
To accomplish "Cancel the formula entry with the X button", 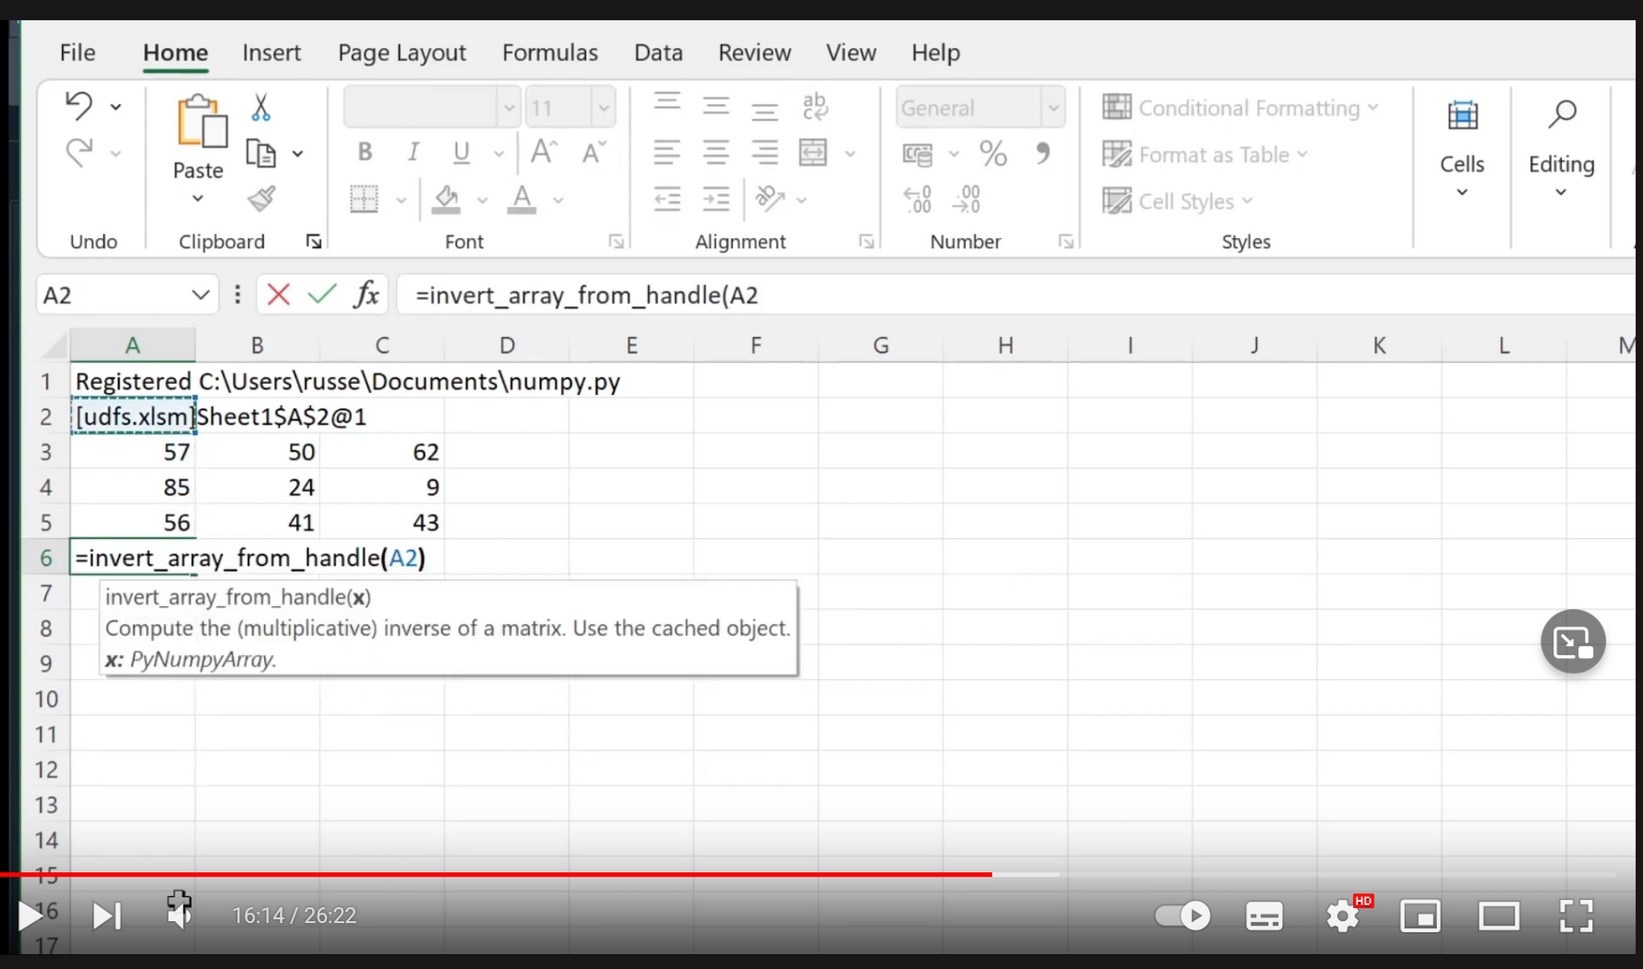I will point(278,293).
